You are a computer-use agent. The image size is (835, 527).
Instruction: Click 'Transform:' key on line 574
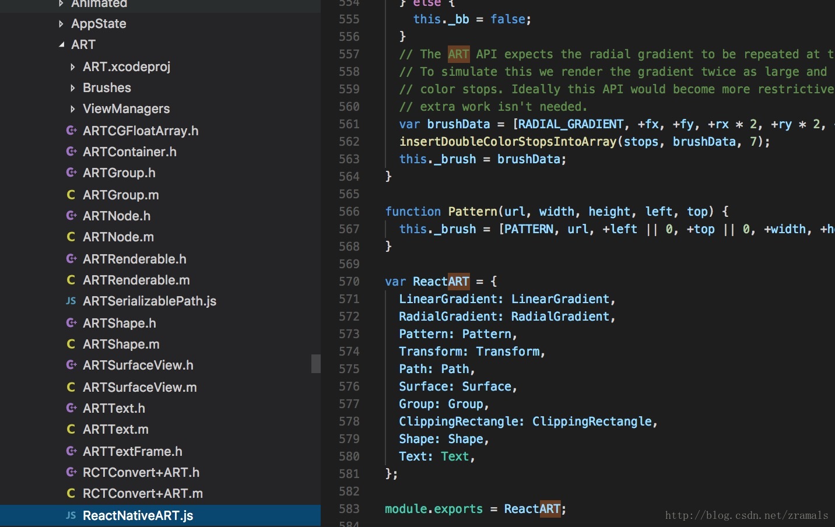pyautogui.click(x=434, y=352)
